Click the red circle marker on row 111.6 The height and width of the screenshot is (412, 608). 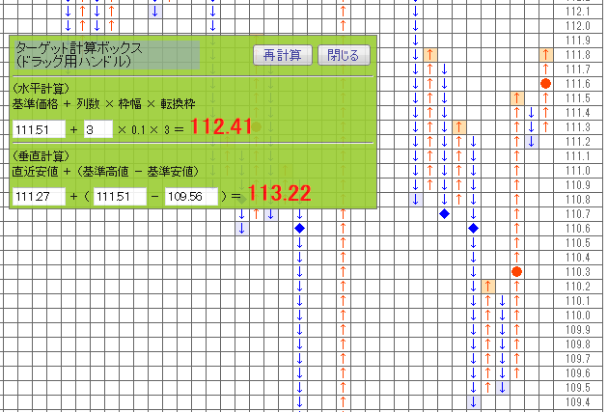[545, 83]
